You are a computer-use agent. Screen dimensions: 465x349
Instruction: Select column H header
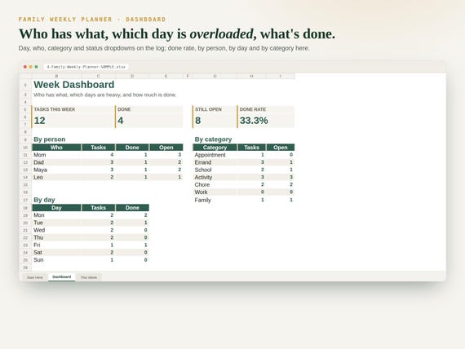click(x=251, y=76)
